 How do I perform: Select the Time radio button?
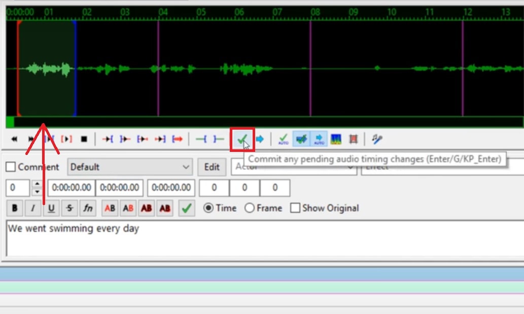pos(208,208)
